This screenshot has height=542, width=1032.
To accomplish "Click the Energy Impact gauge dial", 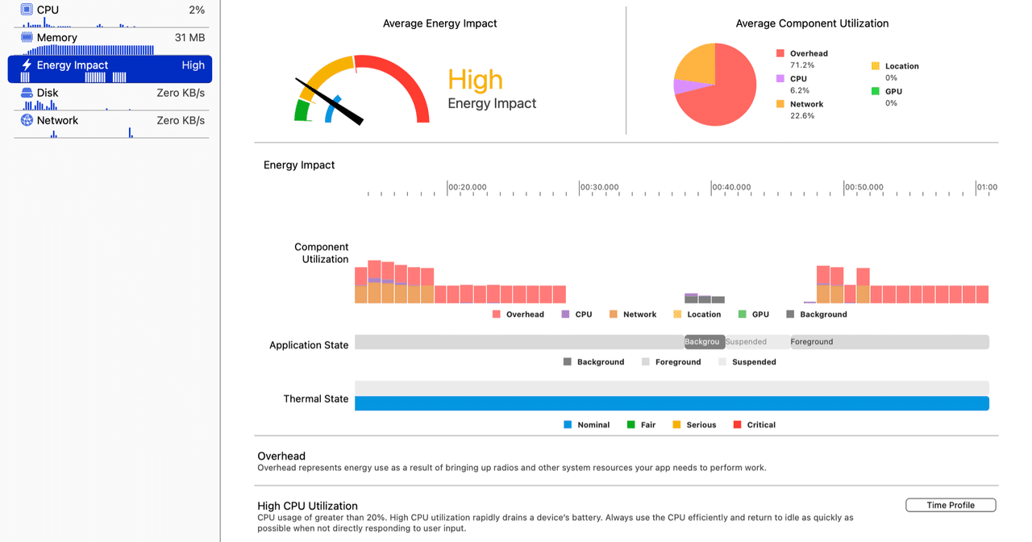I will pyautogui.click(x=359, y=89).
